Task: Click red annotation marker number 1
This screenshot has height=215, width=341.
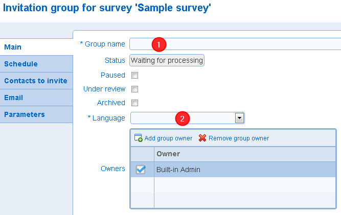Action: pyautogui.click(x=159, y=44)
